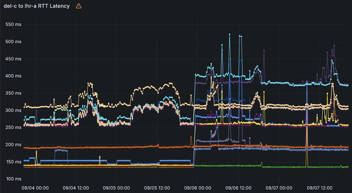Screen dimensions: 352x193
Task: Click the 09/06 00:00 time axis label
Action: pyautogui.click(x=198, y=188)
